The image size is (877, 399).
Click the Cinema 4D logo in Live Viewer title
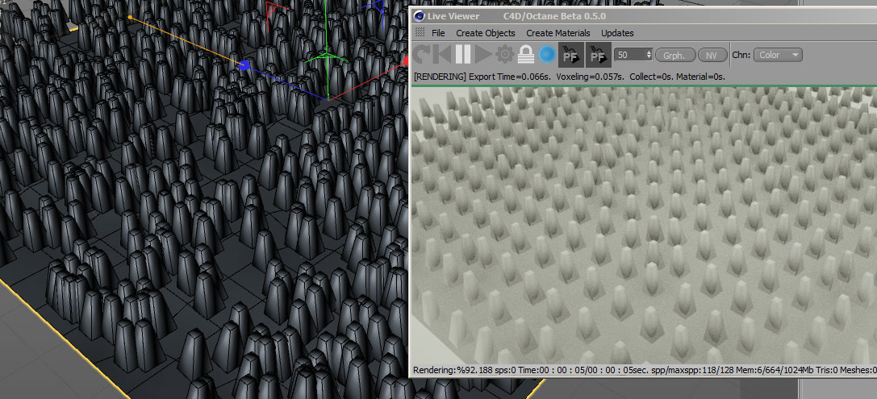coord(420,15)
